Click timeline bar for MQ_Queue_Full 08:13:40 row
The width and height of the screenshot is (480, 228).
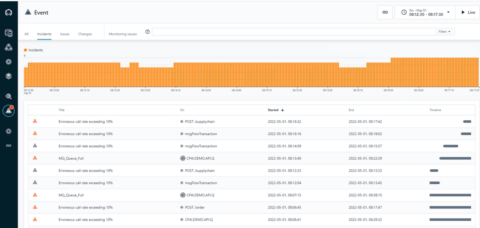pos(455,159)
